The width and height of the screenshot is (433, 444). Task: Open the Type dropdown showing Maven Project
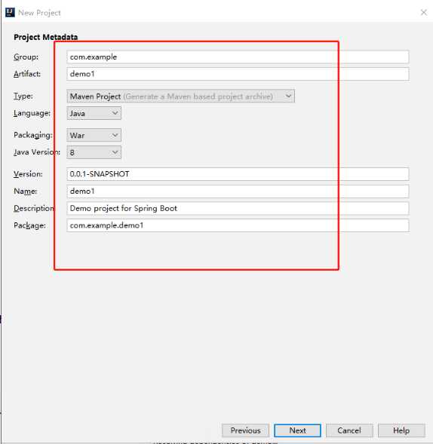point(181,96)
